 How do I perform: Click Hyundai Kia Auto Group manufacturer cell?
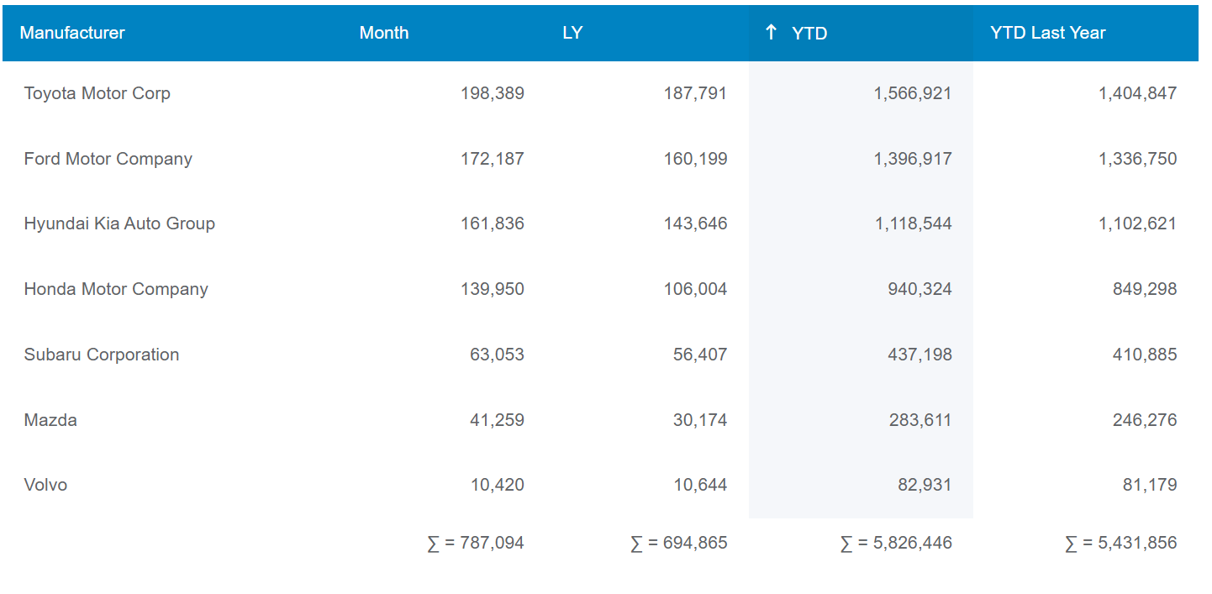119,223
